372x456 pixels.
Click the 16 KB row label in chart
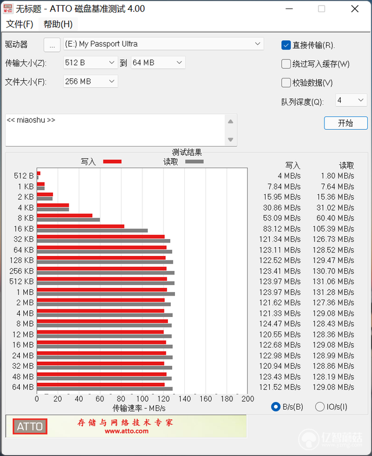coord(24,229)
